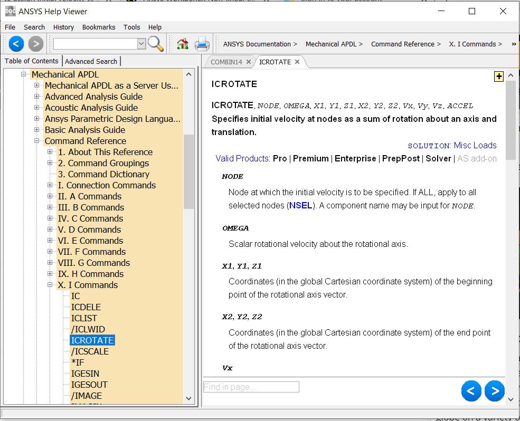Image resolution: width=520 pixels, height=421 pixels.
Task: Open the search box dropdown arrow
Action: [x=141, y=44]
